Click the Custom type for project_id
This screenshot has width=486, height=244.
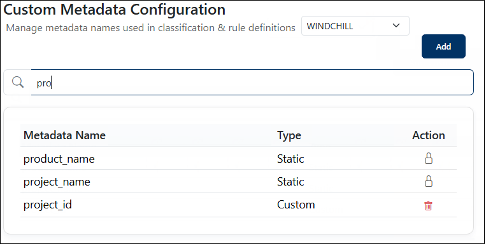point(296,205)
